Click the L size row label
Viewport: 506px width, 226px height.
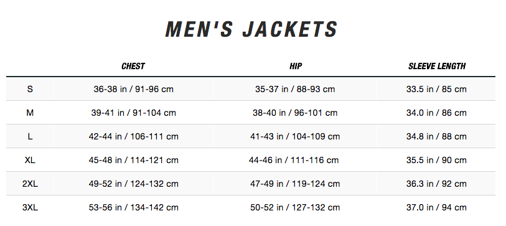point(30,136)
